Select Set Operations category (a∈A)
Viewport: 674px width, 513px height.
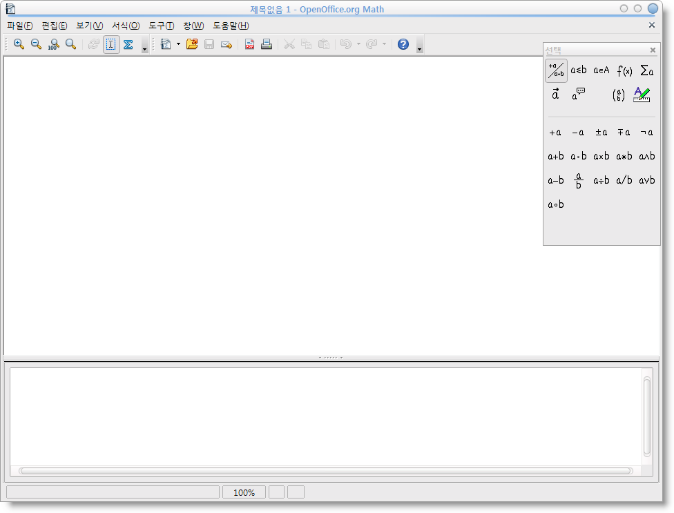tap(601, 70)
